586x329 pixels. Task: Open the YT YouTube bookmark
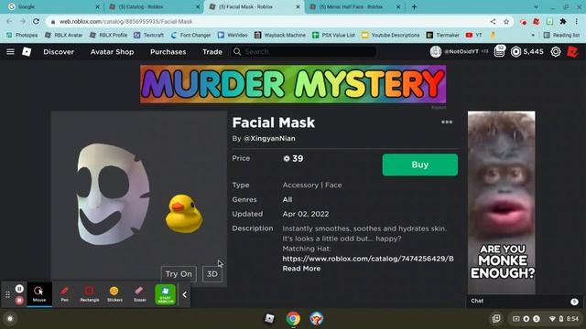[x=474, y=35]
